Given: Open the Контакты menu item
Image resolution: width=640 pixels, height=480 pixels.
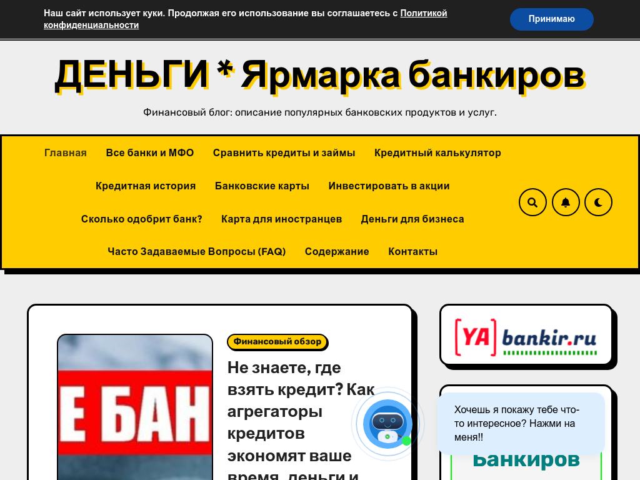Looking at the screenshot, I should 412,251.
